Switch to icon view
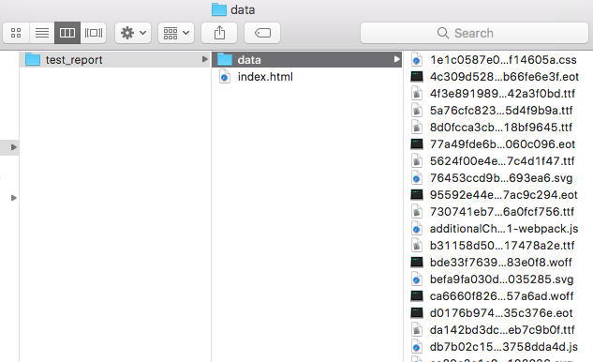 tap(16, 33)
